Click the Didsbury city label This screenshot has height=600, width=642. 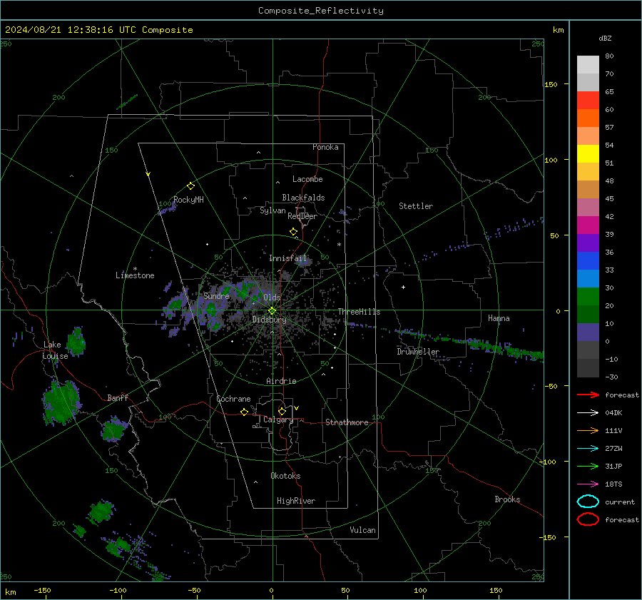click(270, 320)
